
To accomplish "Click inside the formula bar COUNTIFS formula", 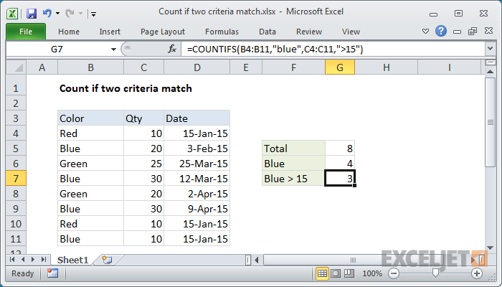I will (x=275, y=50).
